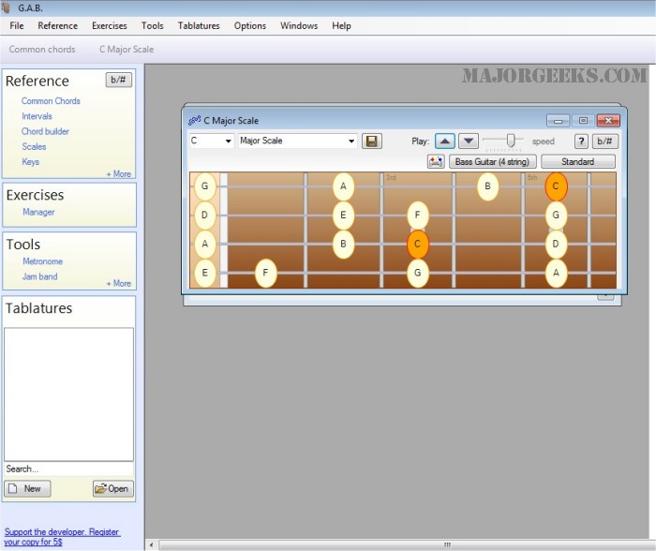Click the highlighted C root on the G string
This screenshot has width=656, height=551.
pos(556,186)
